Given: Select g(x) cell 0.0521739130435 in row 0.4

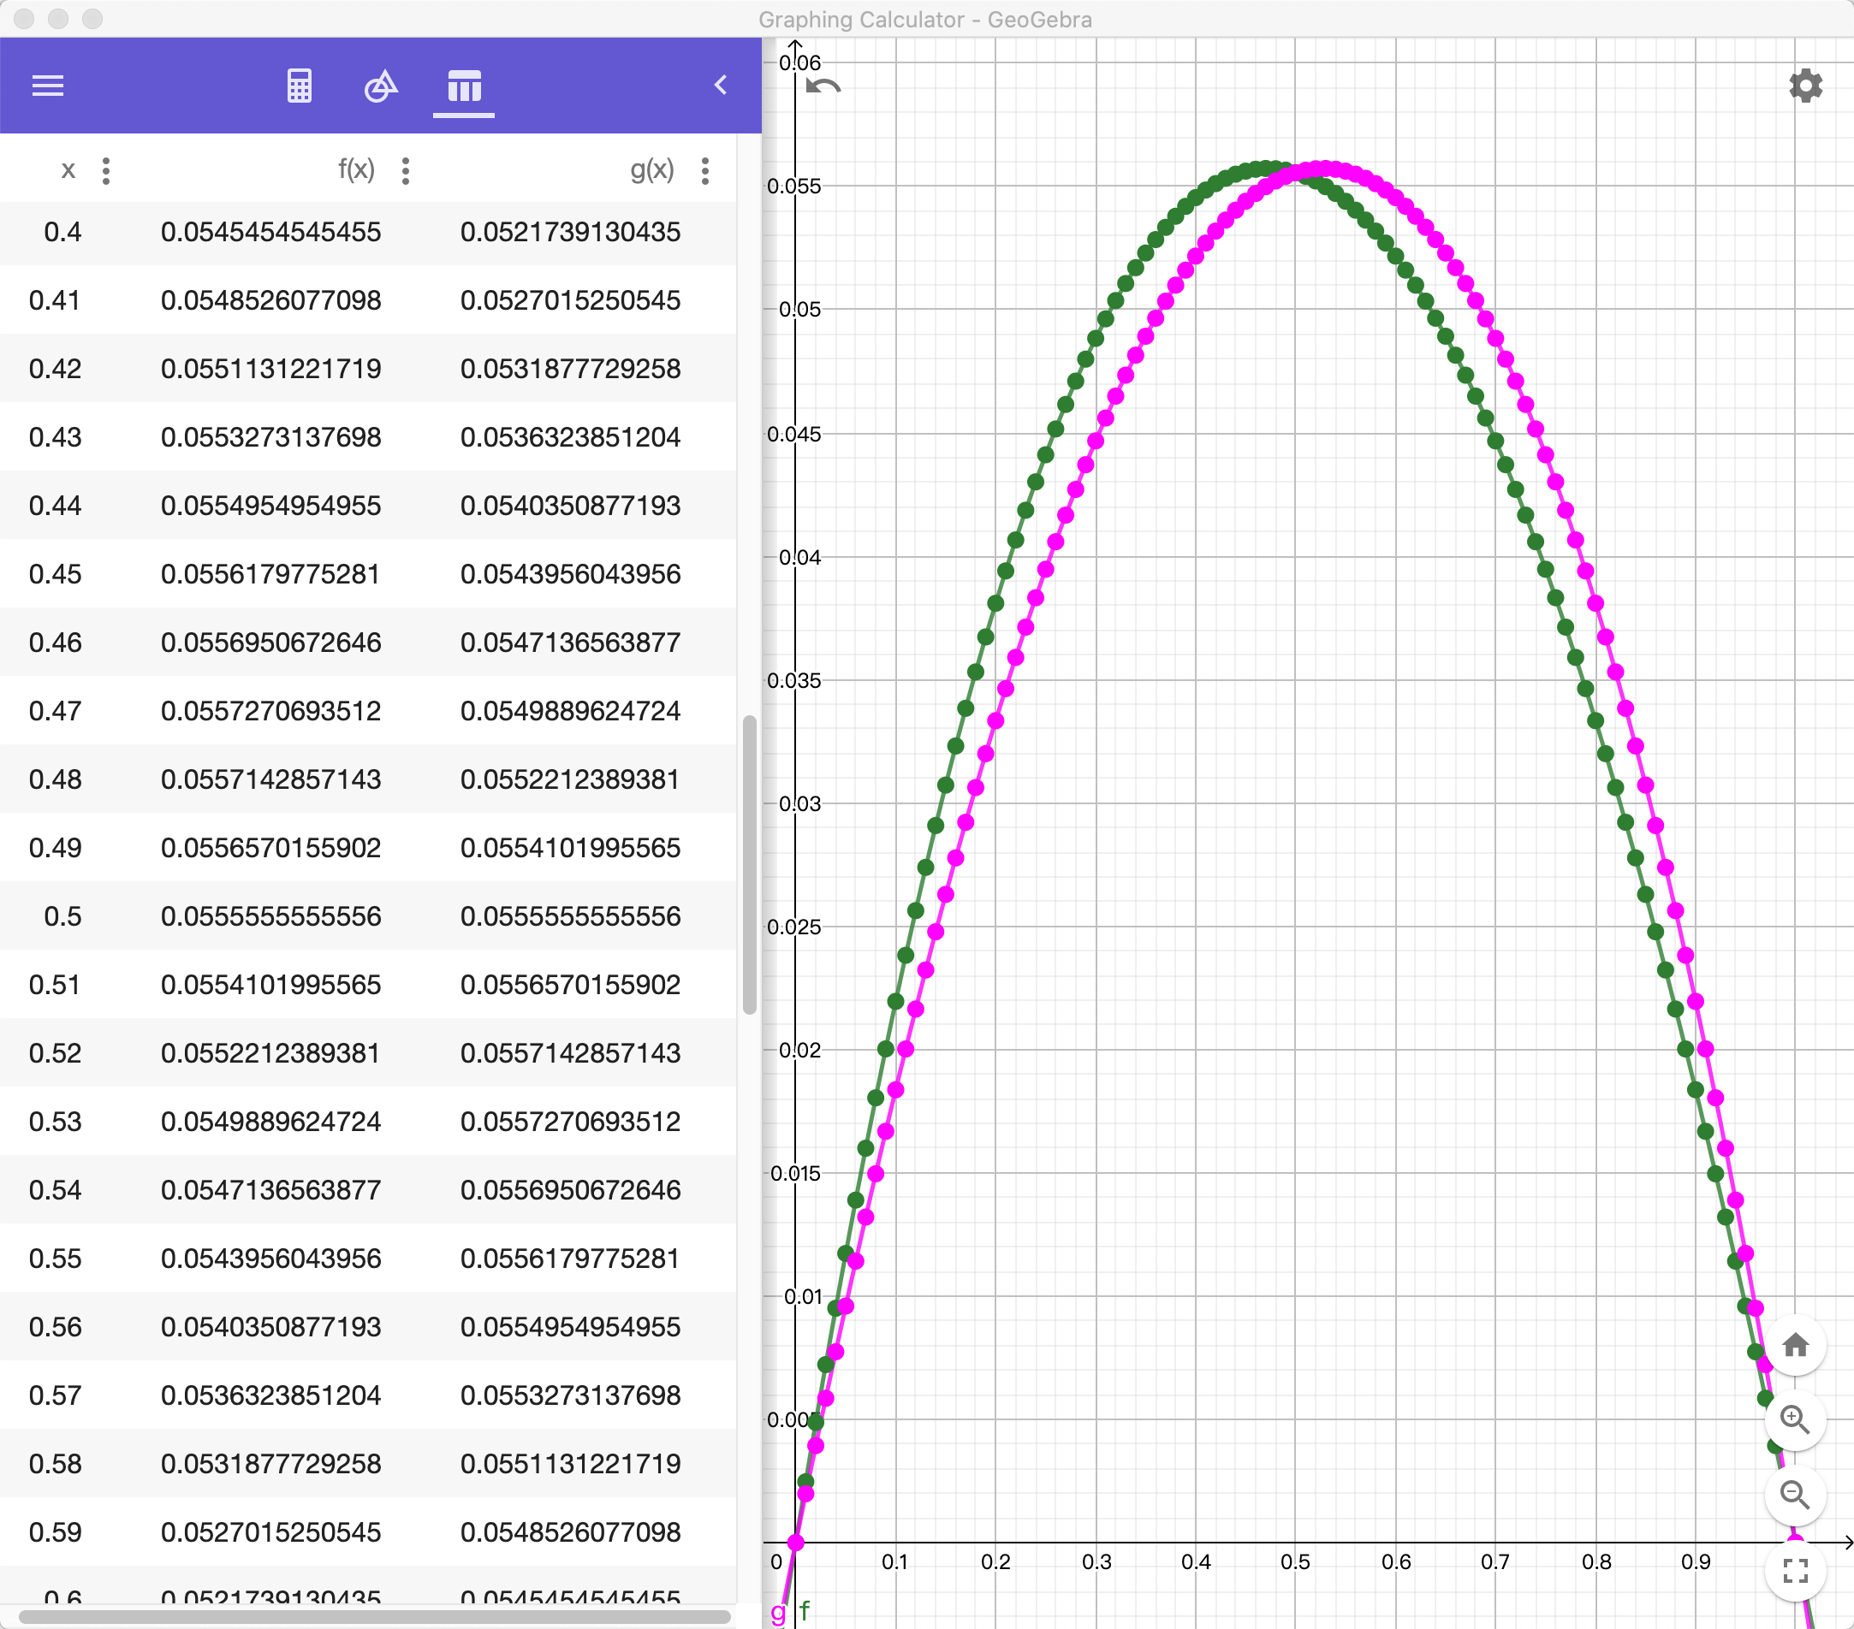Looking at the screenshot, I should [x=571, y=232].
